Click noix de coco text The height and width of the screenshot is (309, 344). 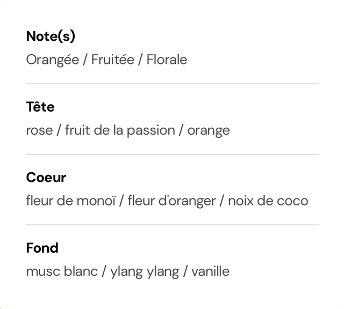tap(268, 201)
